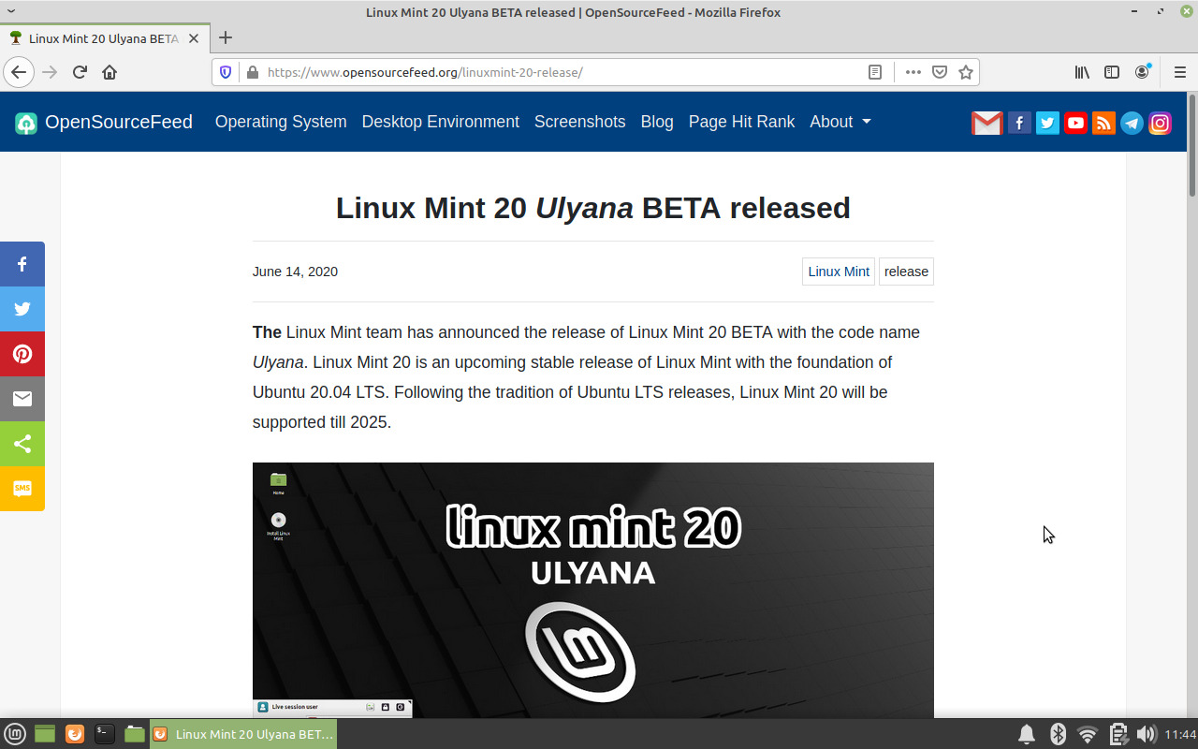Screen dimensions: 1198x749
Task: Open the Linux Mint tag
Action: pyautogui.click(x=839, y=272)
